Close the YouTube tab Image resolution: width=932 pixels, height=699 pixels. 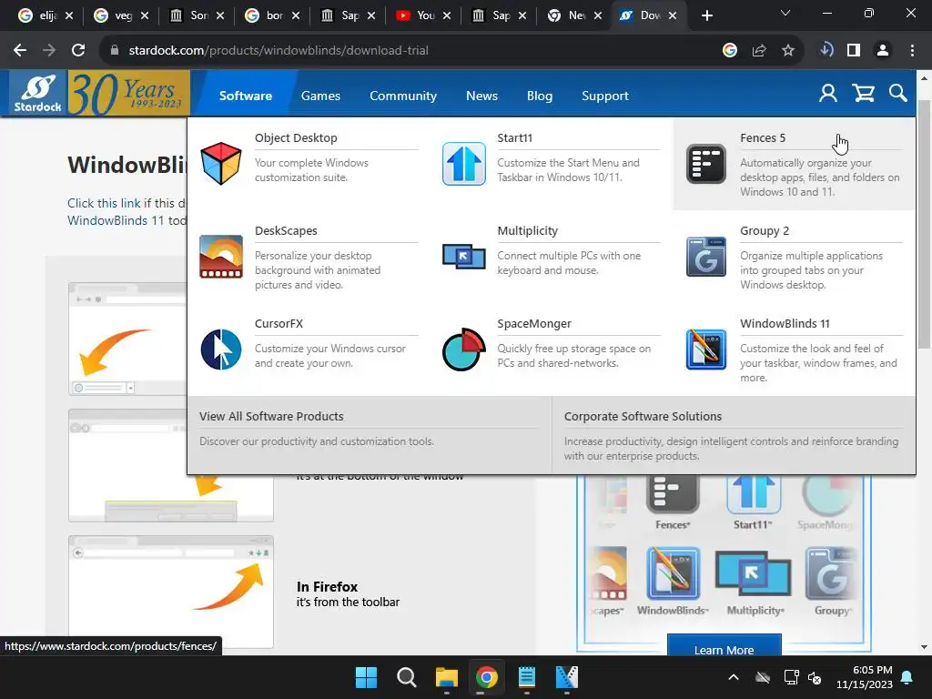(x=447, y=15)
